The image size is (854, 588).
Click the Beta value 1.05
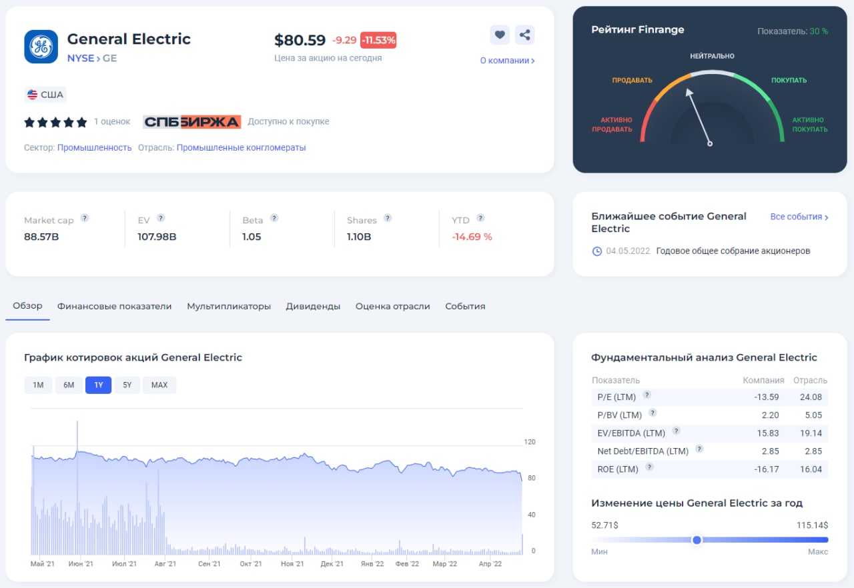[252, 237]
